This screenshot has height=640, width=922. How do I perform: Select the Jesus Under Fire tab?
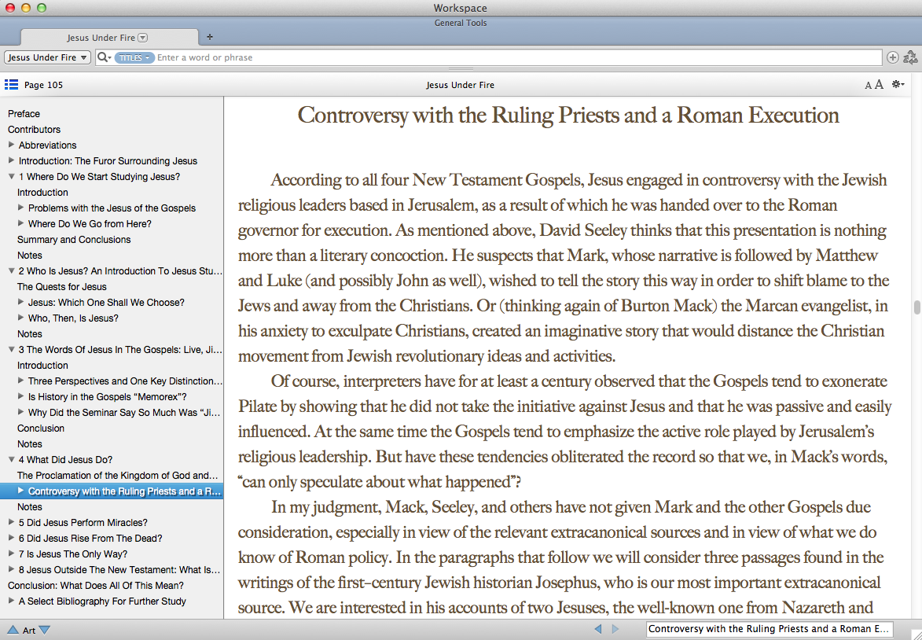tap(109, 38)
